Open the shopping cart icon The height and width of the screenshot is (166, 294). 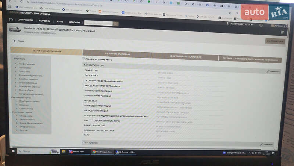[282, 32]
